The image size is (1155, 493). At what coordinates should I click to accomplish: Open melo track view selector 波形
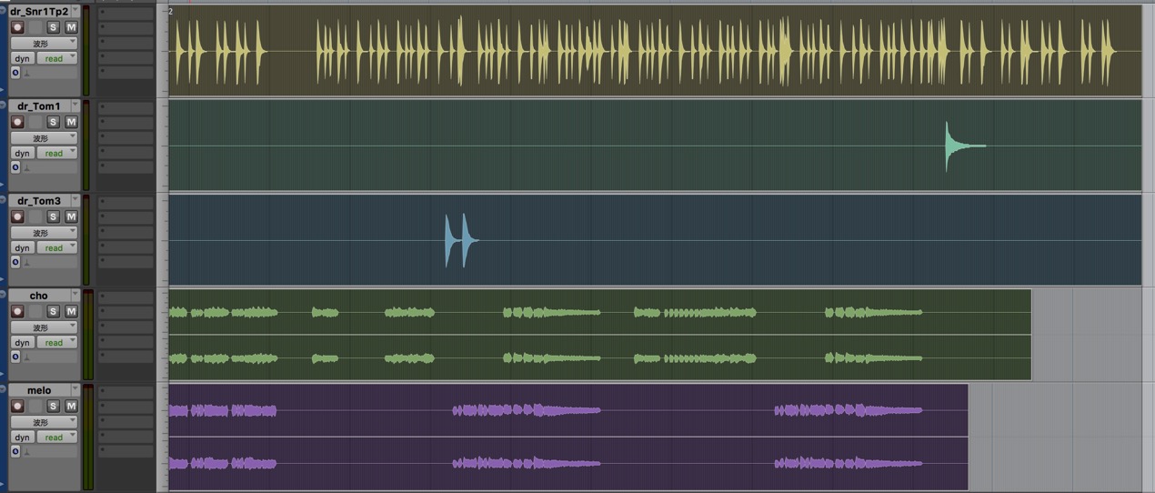[44, 422]
